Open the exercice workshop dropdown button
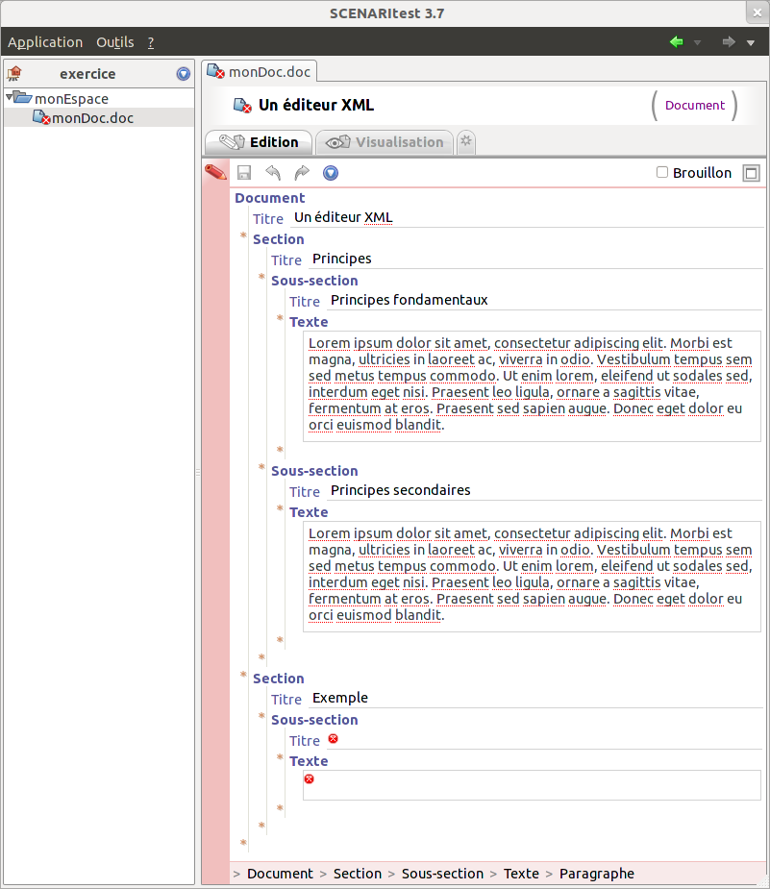Viewport: 770px width, 889px height. [x=184, y=74]
